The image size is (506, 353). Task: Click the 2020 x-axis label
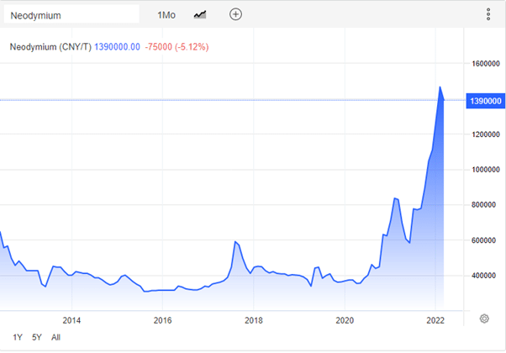tap(345, 320)
